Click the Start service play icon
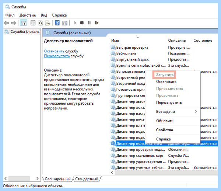Viewport: 221px width, 191px height. (75, 23)
